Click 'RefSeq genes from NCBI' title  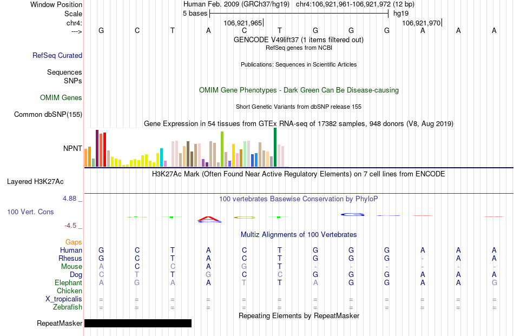(x=299, y=48)
